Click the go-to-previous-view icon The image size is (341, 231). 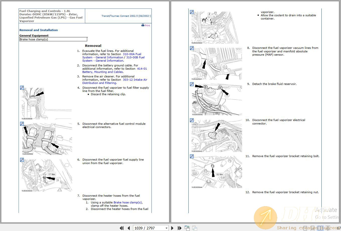(x=187, y=228)
